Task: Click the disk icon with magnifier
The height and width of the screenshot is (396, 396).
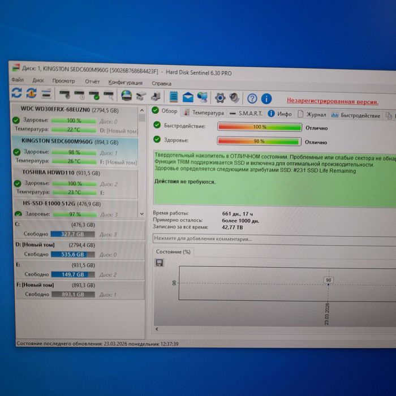Action: 109,96
